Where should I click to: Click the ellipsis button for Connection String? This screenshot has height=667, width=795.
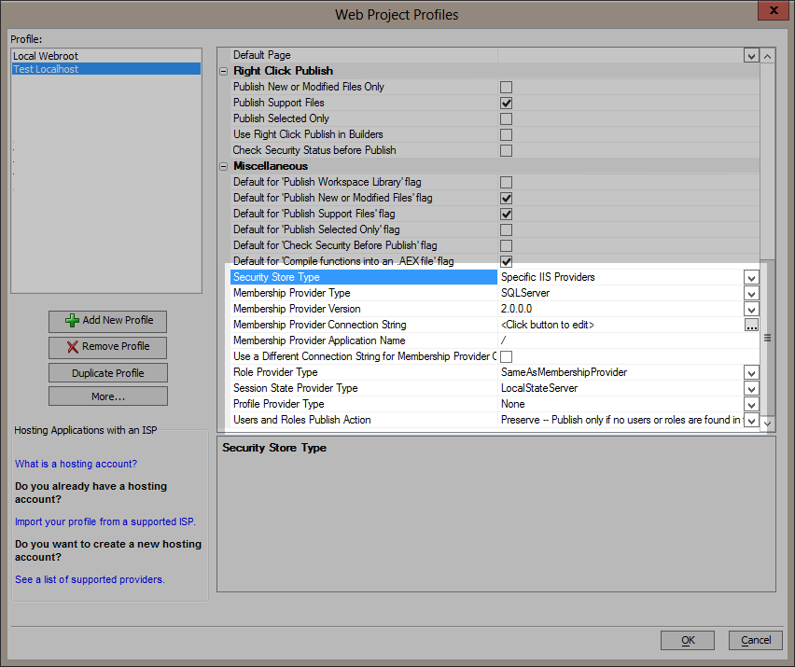[x=751, y=325]
